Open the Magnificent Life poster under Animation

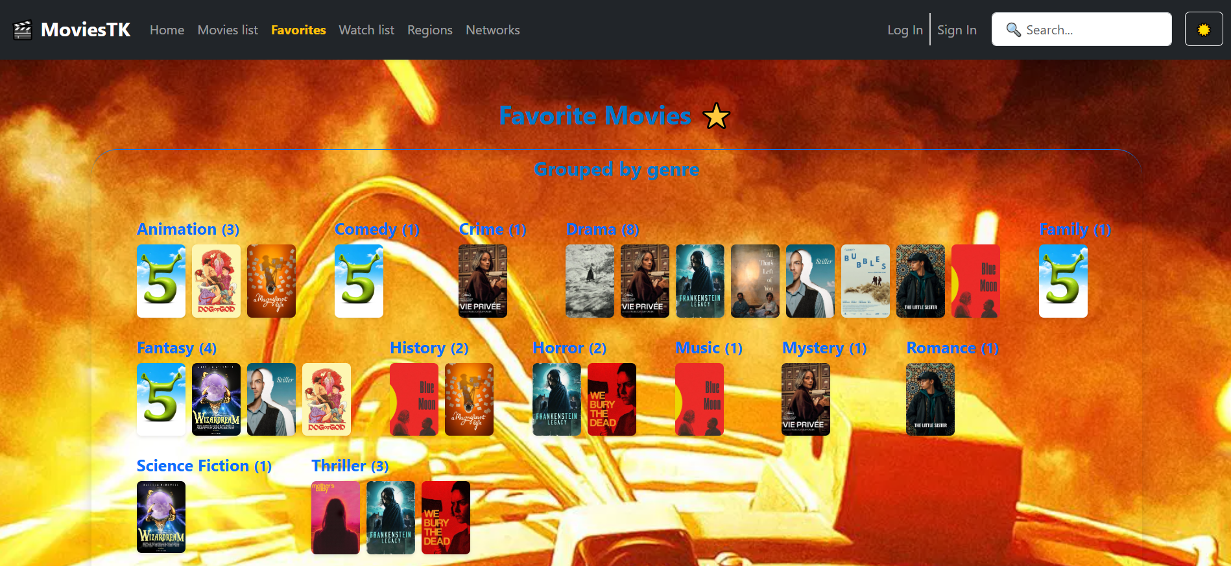tap(271, 281)
